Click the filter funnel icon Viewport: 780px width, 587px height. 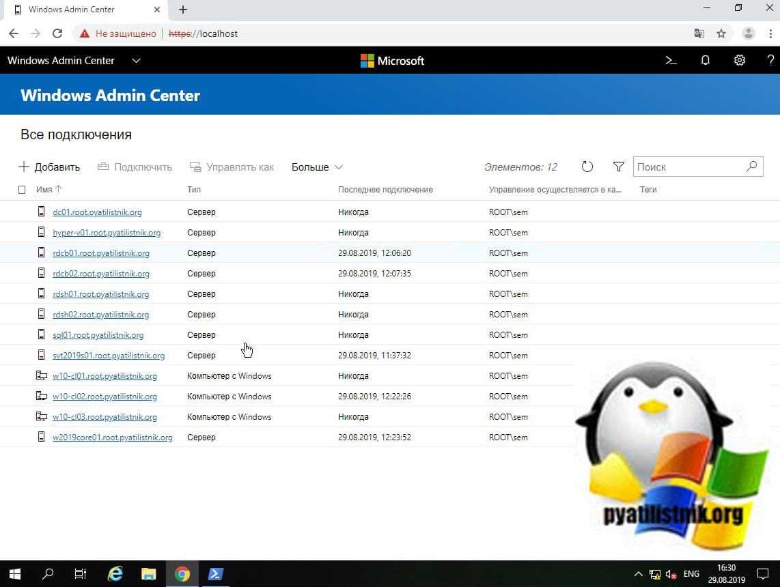[x=618, y=167]
